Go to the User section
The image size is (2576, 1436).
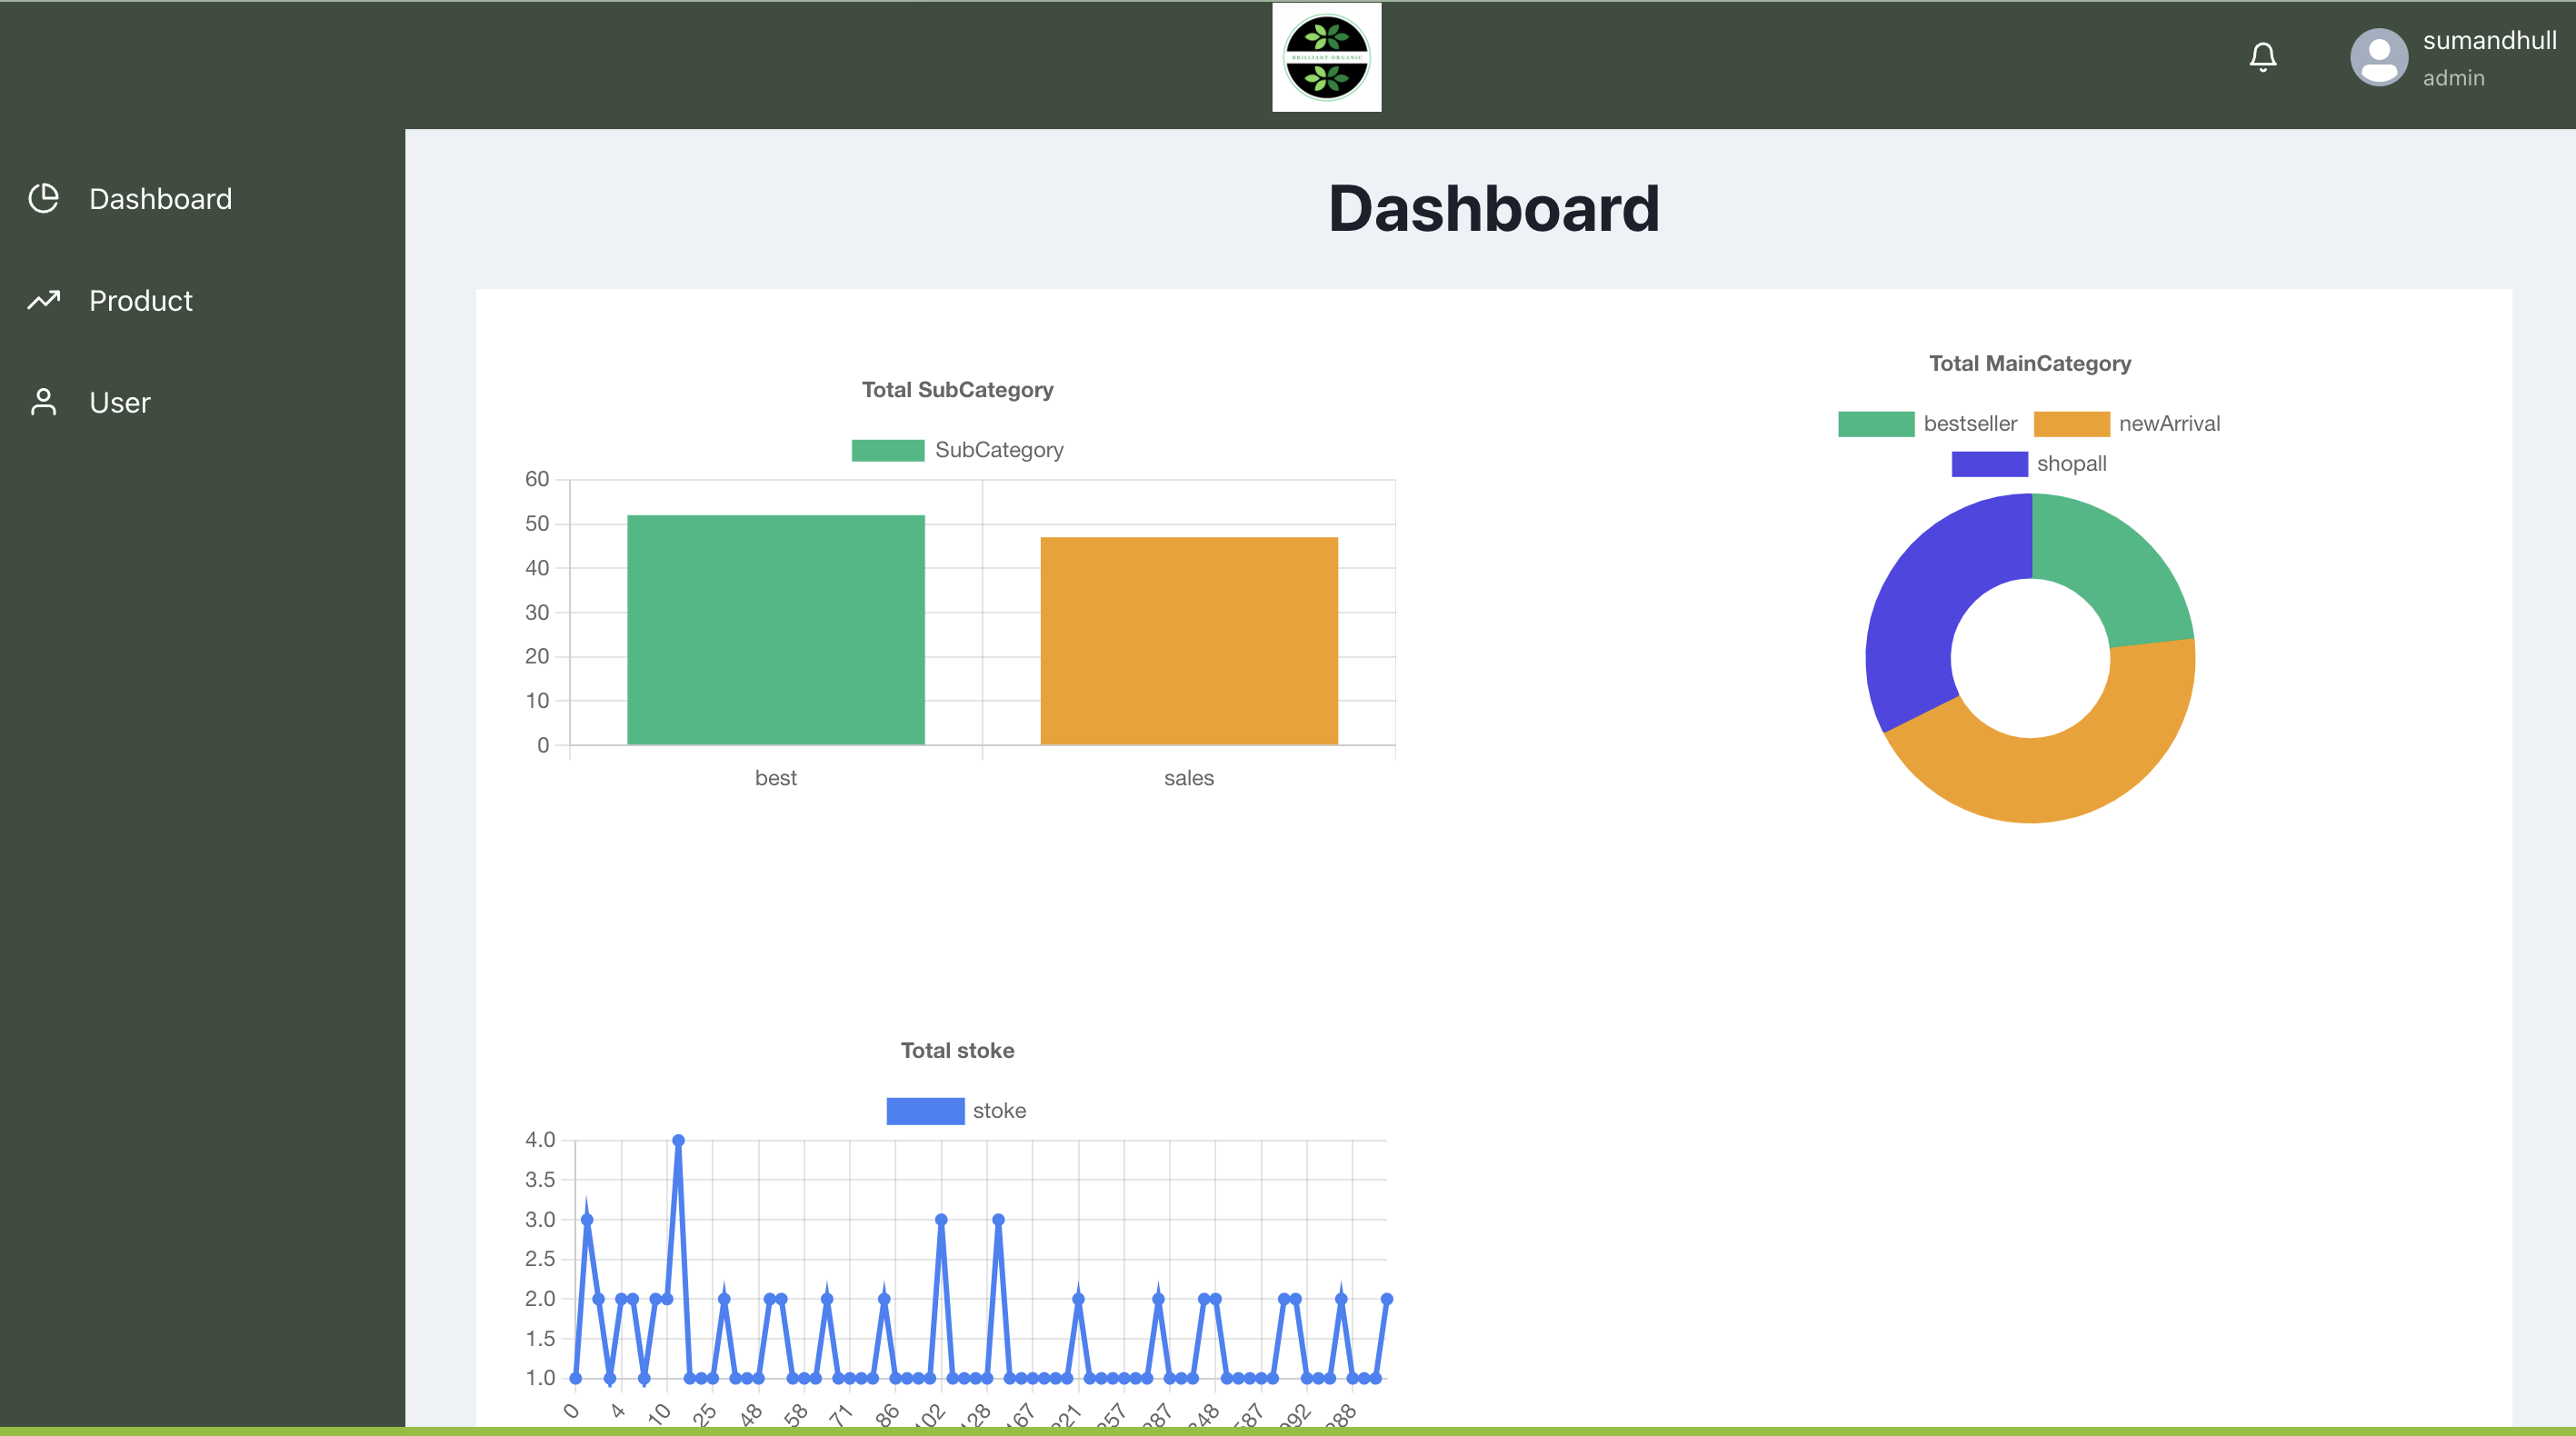[x=120, y=403]
